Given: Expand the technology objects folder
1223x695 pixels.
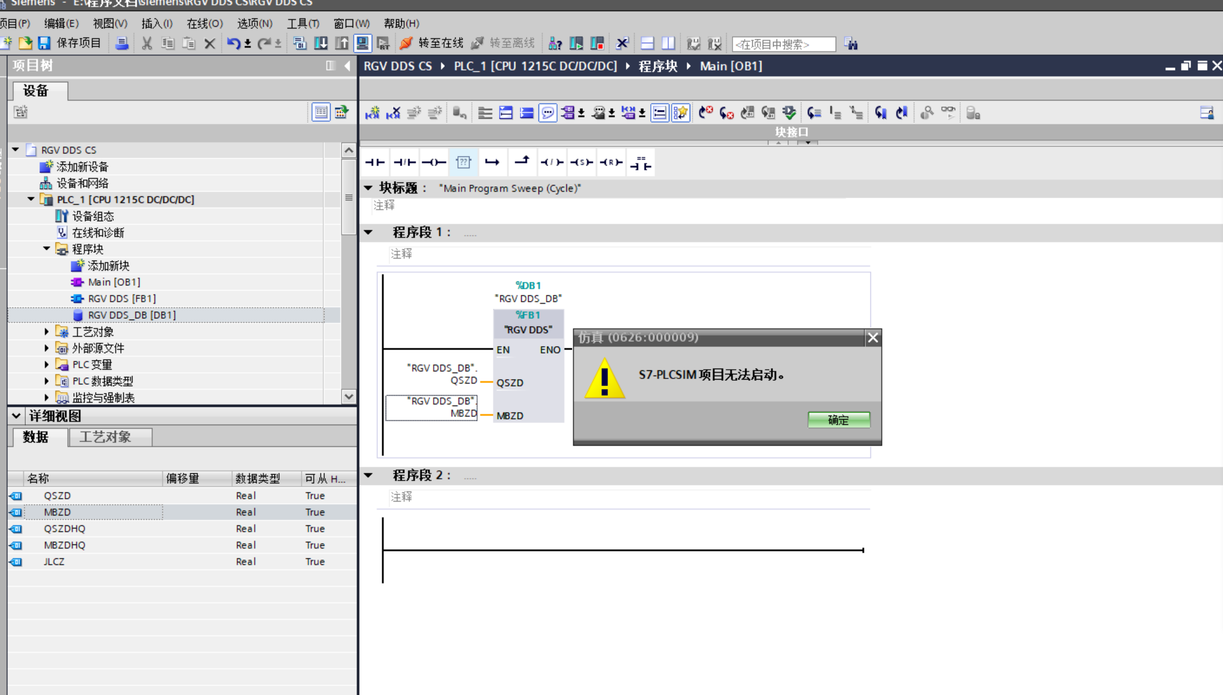Looking at the screenshot, I should (47, 332).
